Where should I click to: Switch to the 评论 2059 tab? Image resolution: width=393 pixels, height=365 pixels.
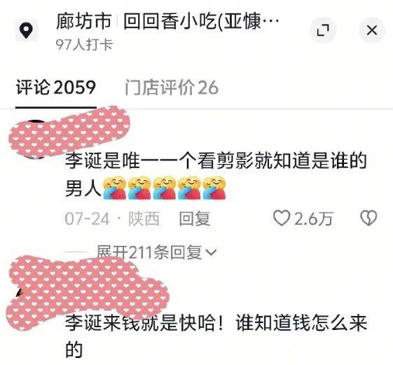pyautogui.click(x=56, y=88)
